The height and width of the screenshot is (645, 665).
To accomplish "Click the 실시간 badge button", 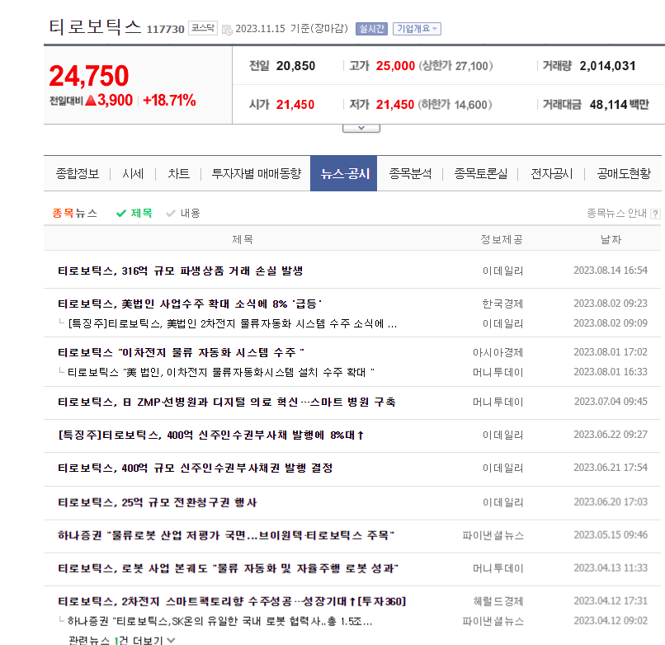I will pyautogui.click(x=371, y=28).
